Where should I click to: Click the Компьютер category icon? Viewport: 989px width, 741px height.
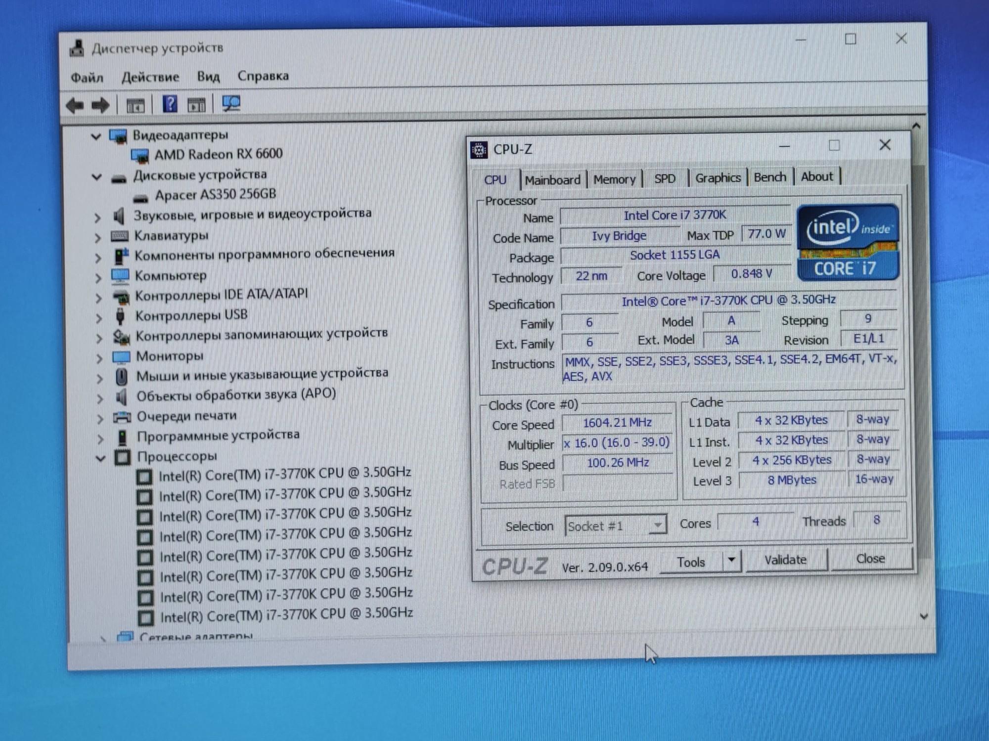120,276
